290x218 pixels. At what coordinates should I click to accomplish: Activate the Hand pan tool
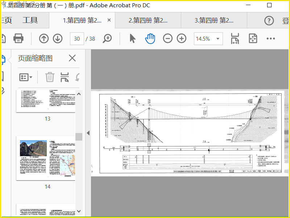150,39
